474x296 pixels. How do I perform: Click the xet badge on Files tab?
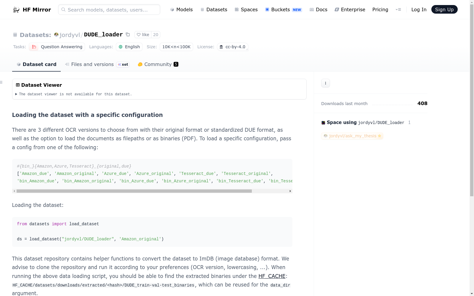[123, 65]
